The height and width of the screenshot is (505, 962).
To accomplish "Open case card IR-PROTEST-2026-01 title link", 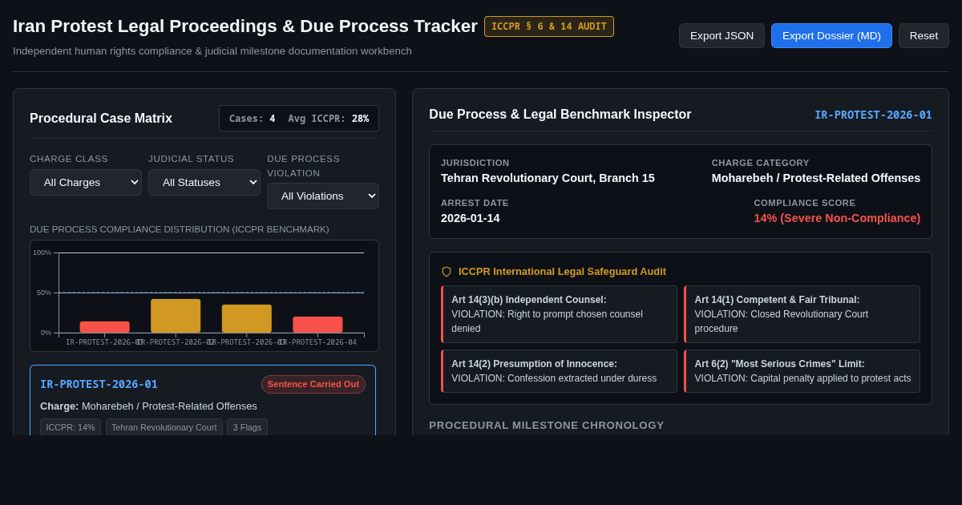I will pyautogui.click(x=99, y=384).
